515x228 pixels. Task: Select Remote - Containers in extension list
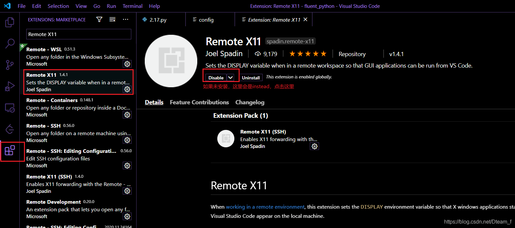[77, 107]
